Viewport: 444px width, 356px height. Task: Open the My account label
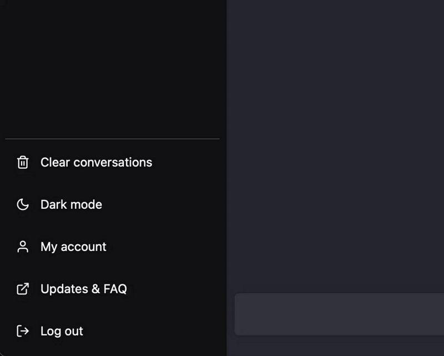click(73, 247)
